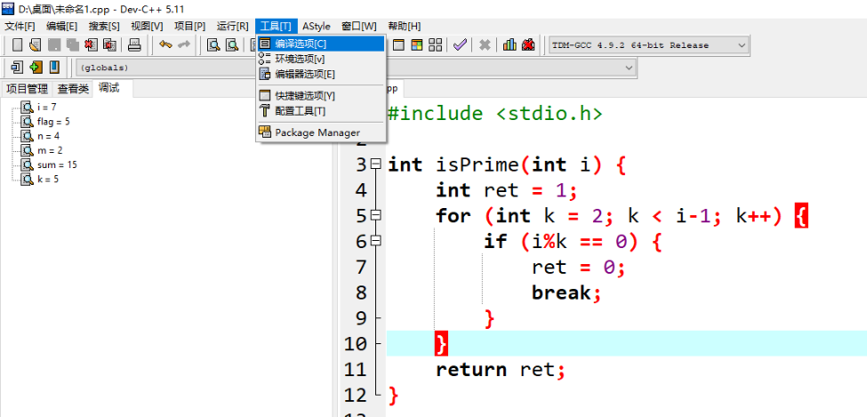
Task: Click gutter line number 10
Action: coord(356,344)
